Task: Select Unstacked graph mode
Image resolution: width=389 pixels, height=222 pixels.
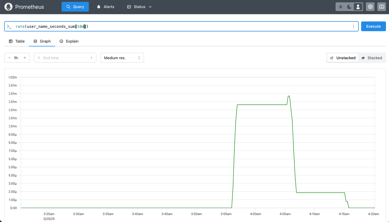Action: (x=343, y=58)
